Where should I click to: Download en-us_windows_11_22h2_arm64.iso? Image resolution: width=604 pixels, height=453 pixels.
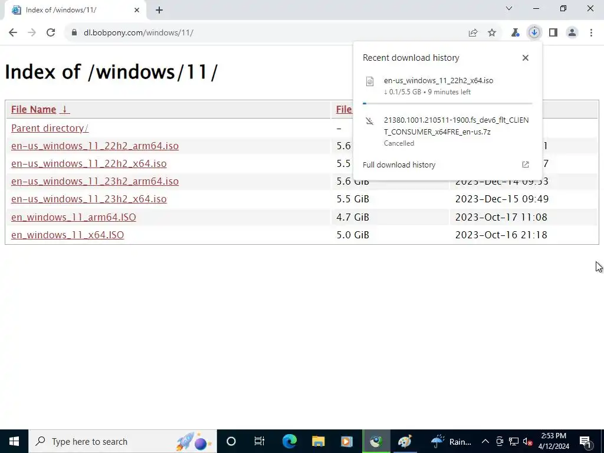point(95,146)
